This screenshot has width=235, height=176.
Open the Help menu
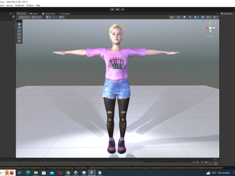coord(38,5)
